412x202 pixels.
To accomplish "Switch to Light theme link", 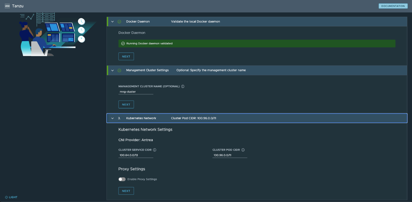I will tap(11, 197).
